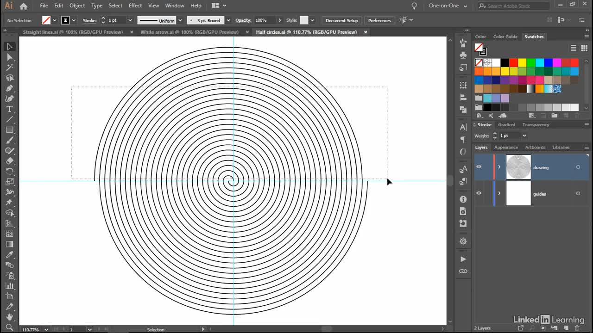
Task: Switch to Gradient panel tab
Action: 506,124
